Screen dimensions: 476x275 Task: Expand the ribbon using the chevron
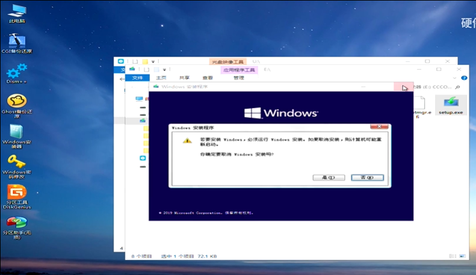click(x=454, y=78)
